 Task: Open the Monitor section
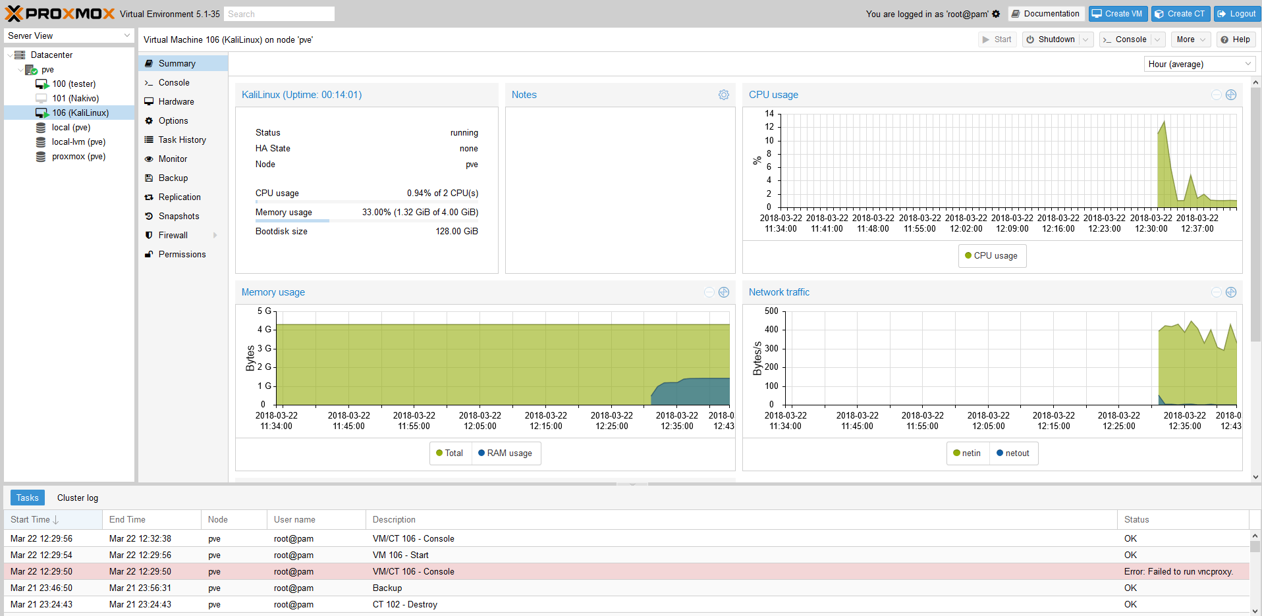[183, 159]
